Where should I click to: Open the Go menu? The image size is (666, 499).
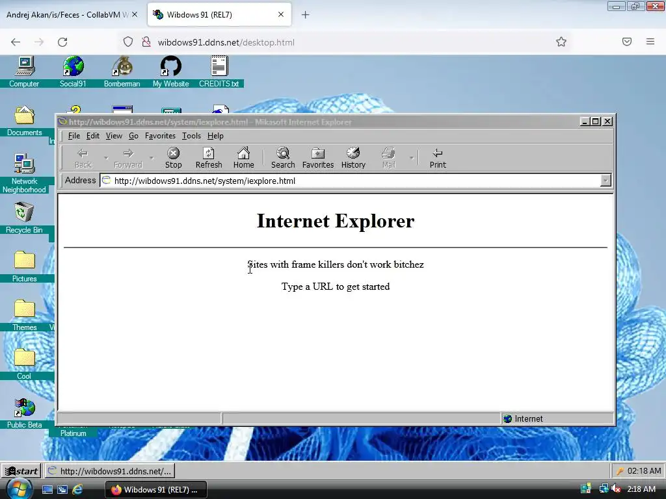point(133,136)
